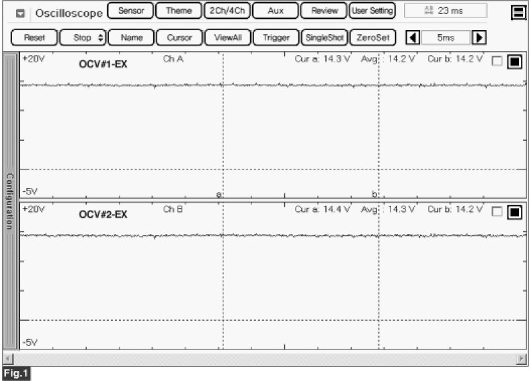Activate the Cursor button

coord(179,38)
